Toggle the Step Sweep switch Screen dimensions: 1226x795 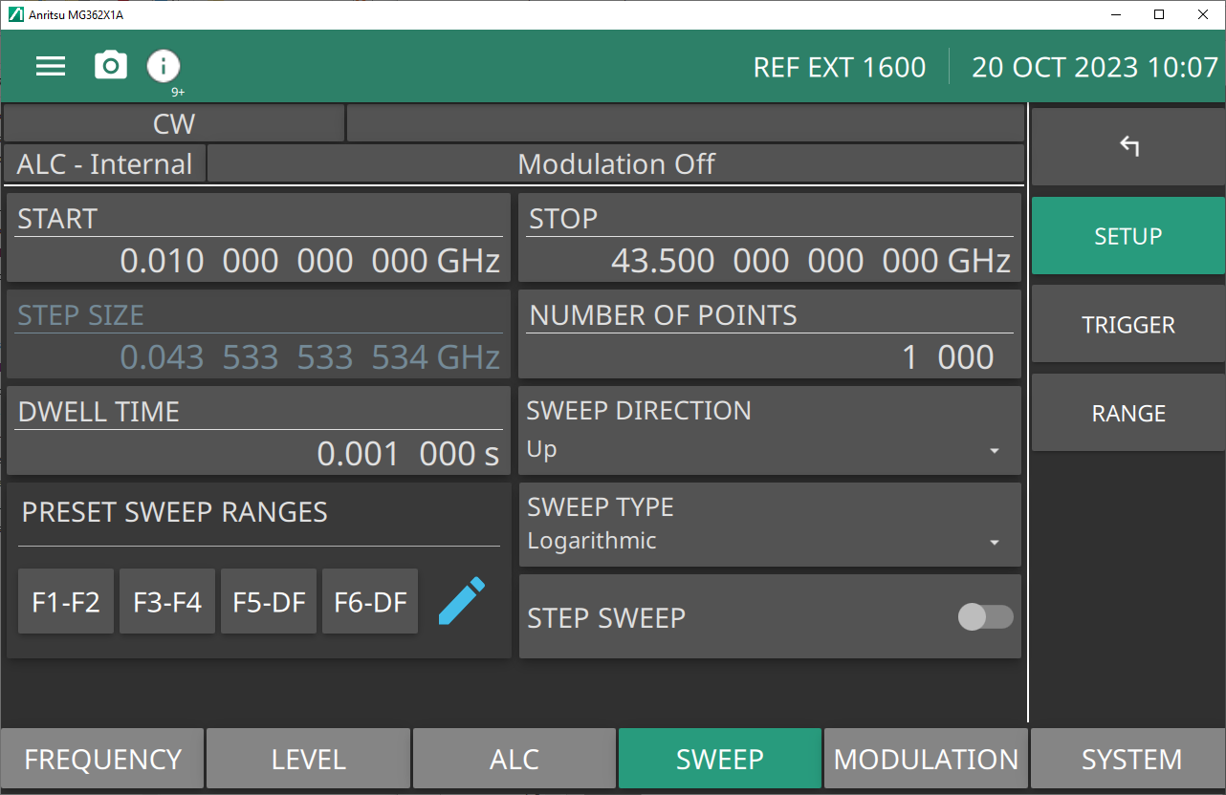(985, 617)
